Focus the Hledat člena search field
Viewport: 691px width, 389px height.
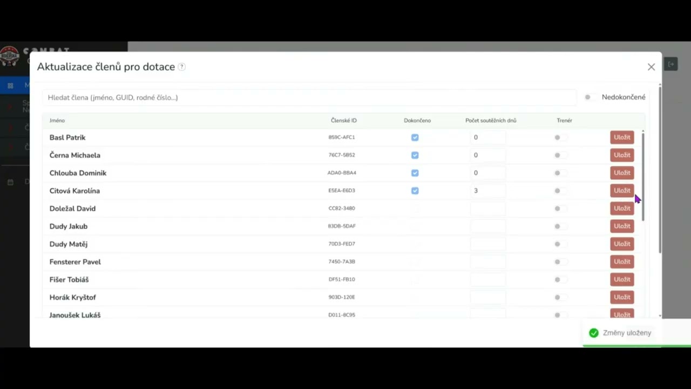[x=308, y=98]
